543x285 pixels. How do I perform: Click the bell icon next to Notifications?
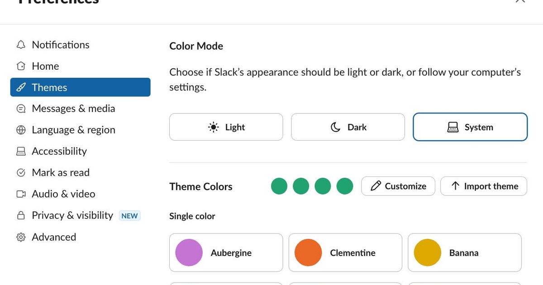tap(21, 44)
